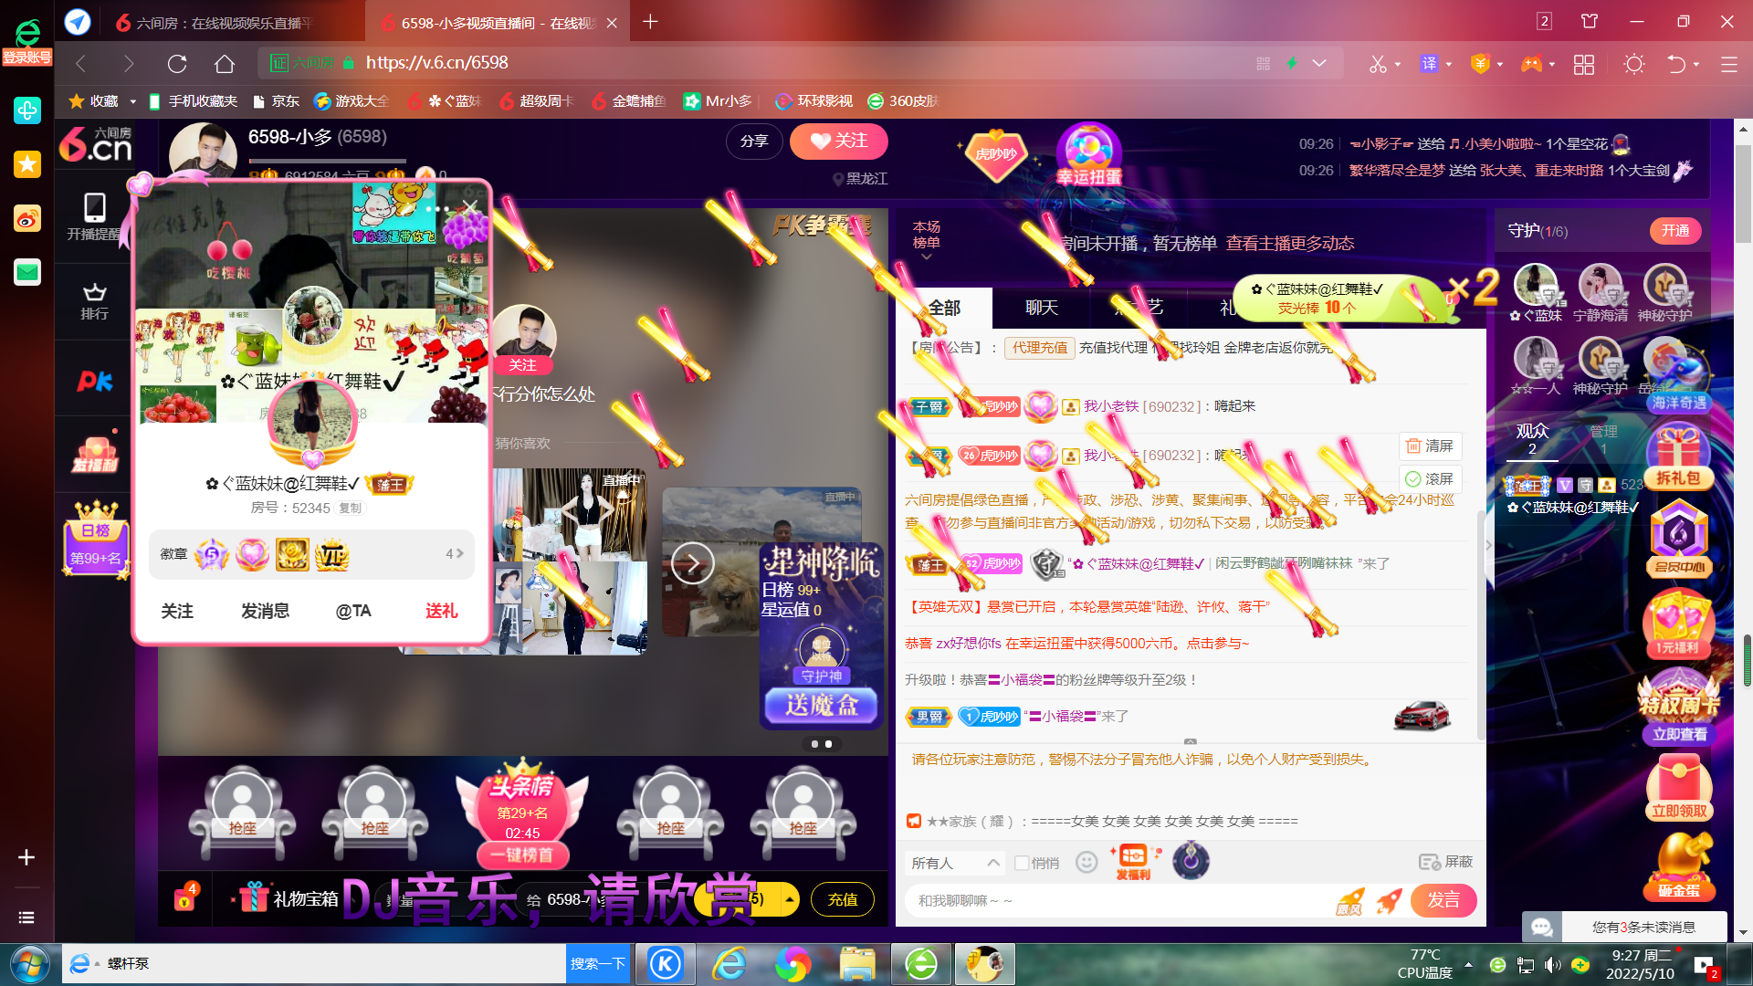Expand the 所有人 recipient dropdown
The image size is (1753, 986).
tap(956, 863)
